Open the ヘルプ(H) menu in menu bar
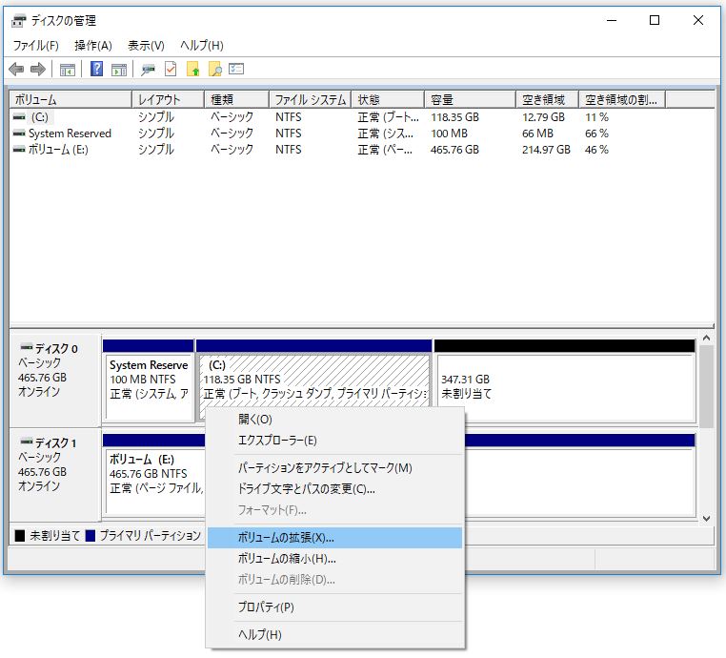The width and height of the screenshot is (726, 658). pos(202,46)
